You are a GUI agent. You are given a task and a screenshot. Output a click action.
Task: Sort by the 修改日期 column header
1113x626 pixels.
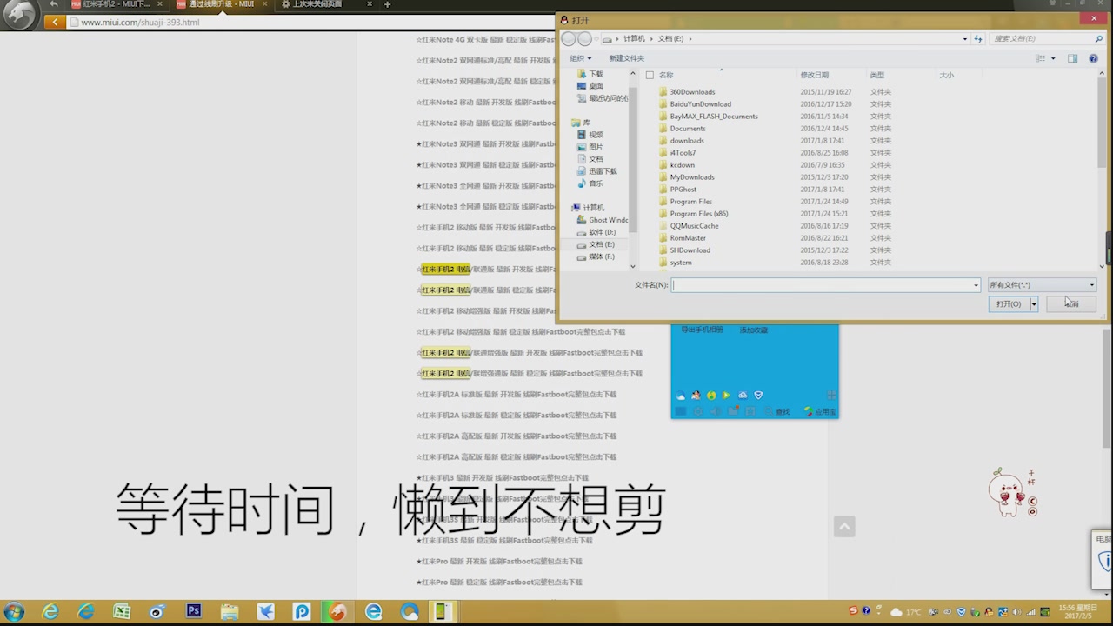click(x=815, y=75)
